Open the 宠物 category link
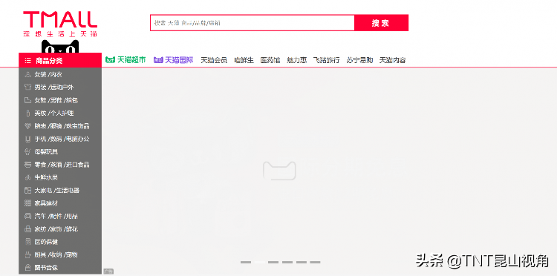This screenshot has height=276, width=557. pyautogui.click(x=72, y=254)
